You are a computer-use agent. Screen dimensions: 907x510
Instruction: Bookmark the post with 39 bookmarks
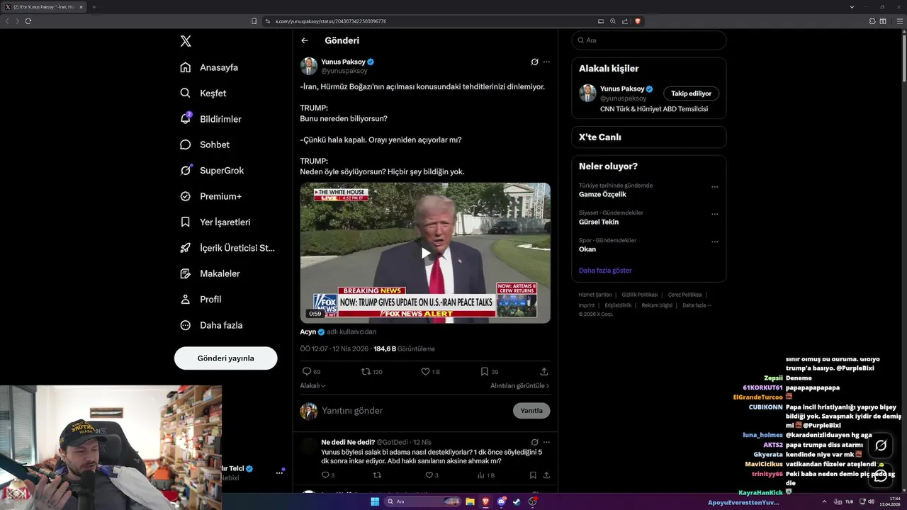click(490, 371)
